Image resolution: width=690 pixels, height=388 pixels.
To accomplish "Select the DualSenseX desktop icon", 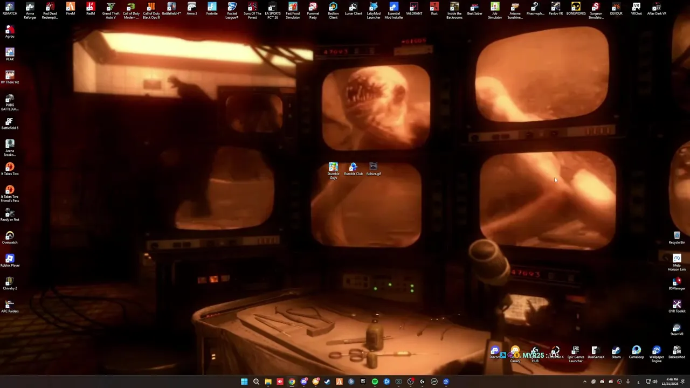I will click(x=596, y=352).
